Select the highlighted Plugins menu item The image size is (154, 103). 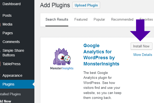click(x=8, y=84)
